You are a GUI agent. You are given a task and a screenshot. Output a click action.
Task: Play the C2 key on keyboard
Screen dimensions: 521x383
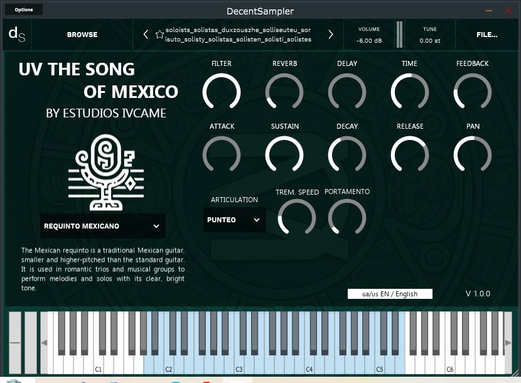point(169,365)
